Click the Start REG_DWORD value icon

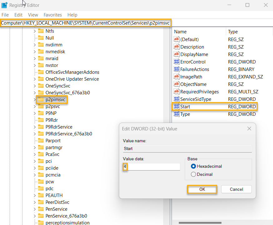click(176, 106)
